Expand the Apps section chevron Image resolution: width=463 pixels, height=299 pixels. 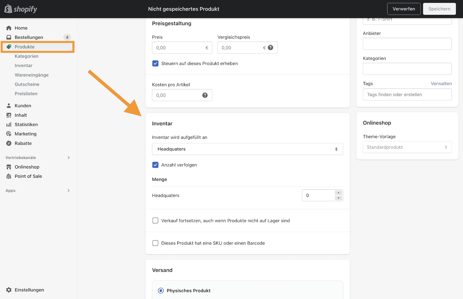click(69, 191)
